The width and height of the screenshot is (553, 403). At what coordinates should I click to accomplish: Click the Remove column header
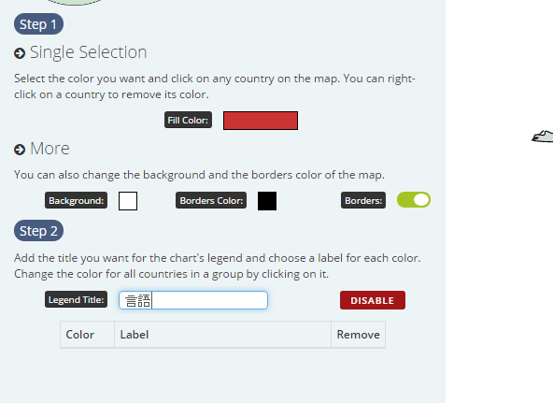(x=359, y=335)
